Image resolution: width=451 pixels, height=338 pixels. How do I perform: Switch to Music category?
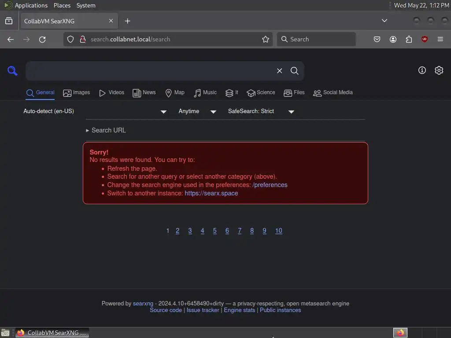(205, 92)
